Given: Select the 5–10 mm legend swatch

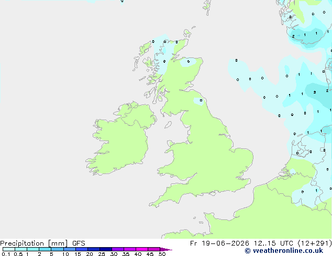Looking at the screenshot, I should [x=57, y=249].
